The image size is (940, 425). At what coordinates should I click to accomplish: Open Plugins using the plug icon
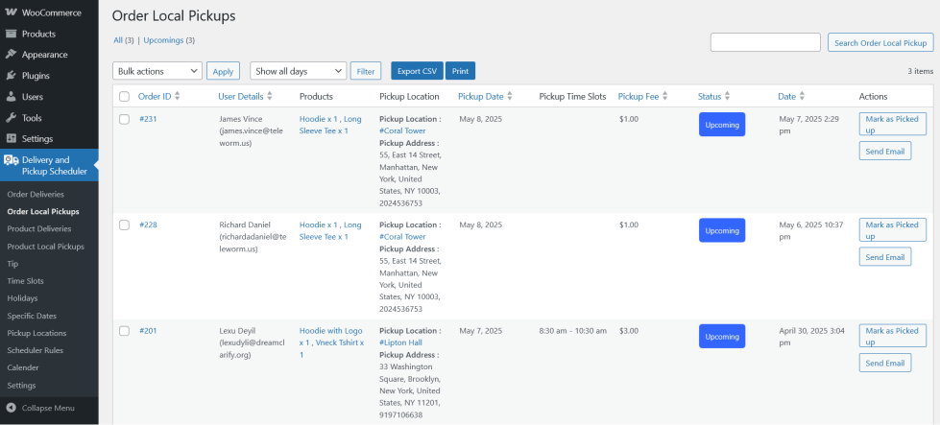(x=11, y=76)
